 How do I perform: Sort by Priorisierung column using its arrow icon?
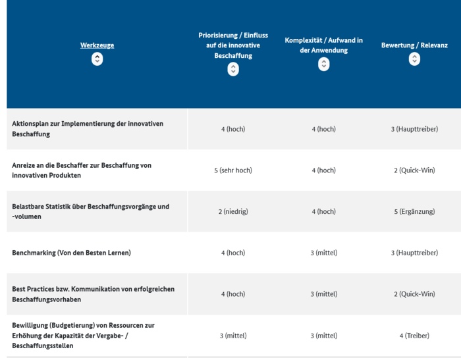click(233, 69)
